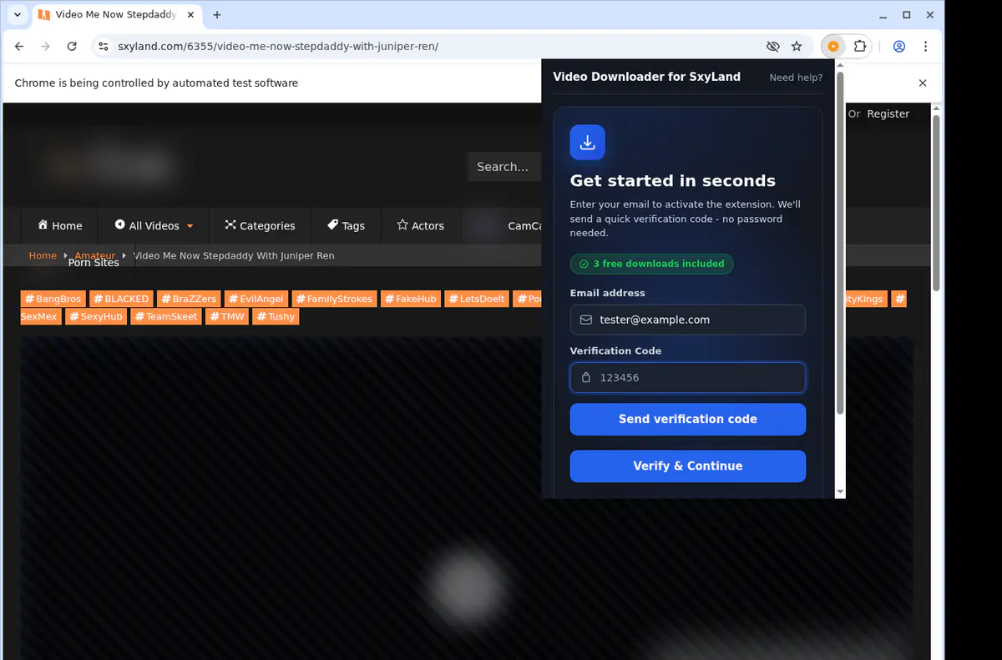The height and width of the screenshot is (660, 1002).
Task: Open the Extensions puzzle menu
Action: (859, 47)
